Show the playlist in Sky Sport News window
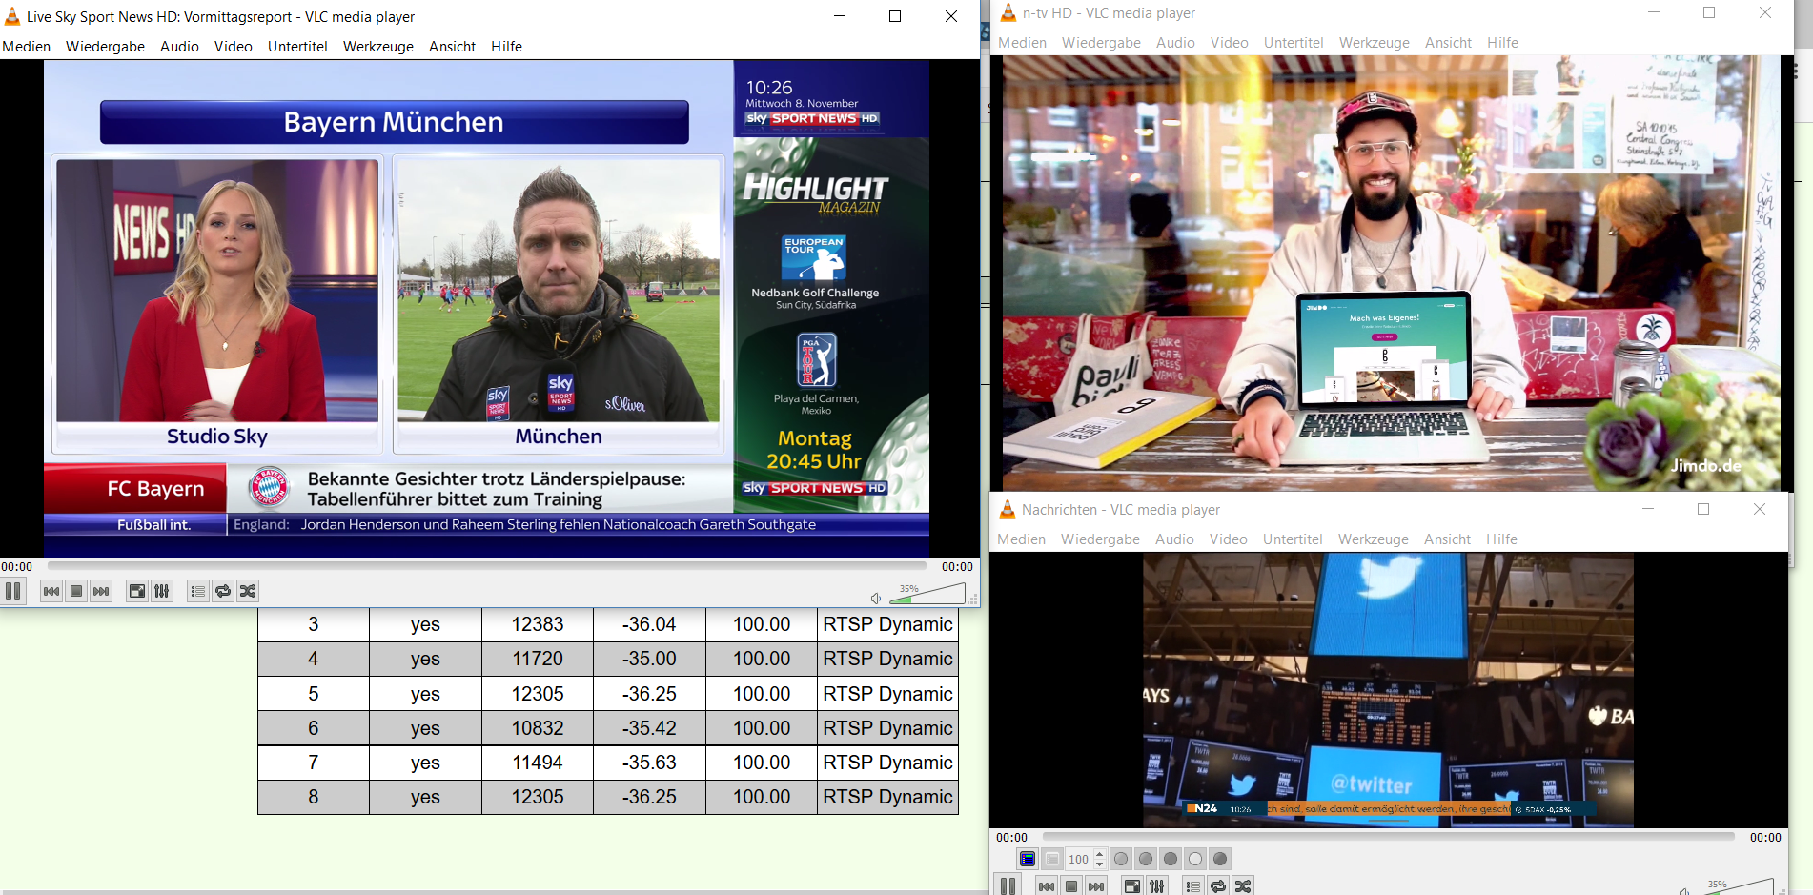 [198, 591]
